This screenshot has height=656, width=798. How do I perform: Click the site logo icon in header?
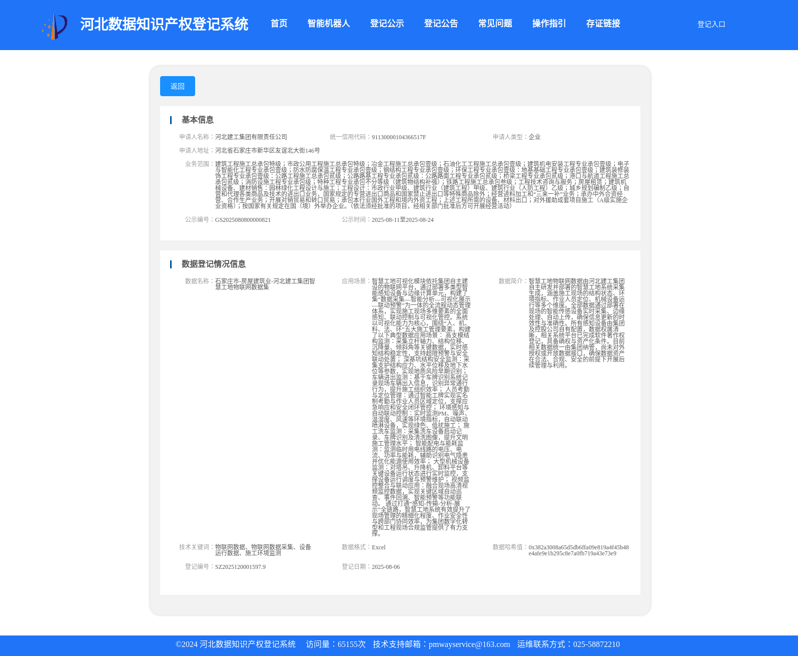tap(55, 27)
